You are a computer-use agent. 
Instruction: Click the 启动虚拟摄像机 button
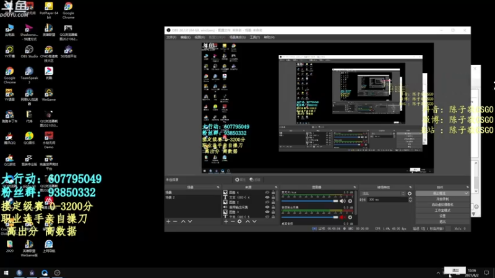[442, 205]
